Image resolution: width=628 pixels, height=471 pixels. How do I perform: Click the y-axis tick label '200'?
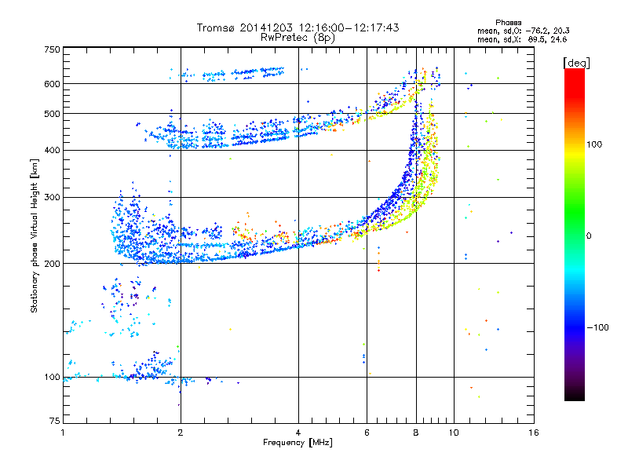click(52, 264)
